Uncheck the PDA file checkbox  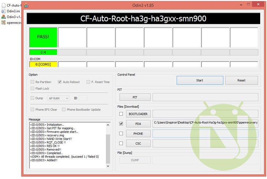pos(121,124)
